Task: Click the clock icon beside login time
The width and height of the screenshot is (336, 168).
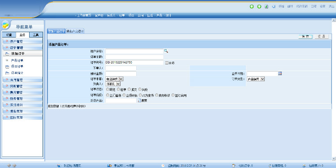Action: 163,166
